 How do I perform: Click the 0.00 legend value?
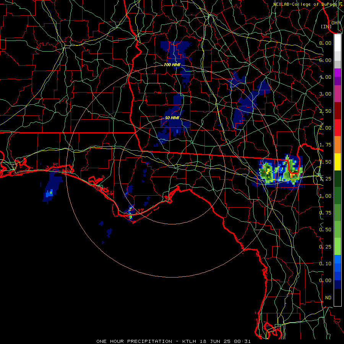pos(325,281)
